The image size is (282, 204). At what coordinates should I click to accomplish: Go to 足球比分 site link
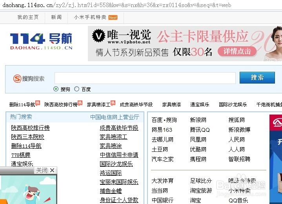201,180
